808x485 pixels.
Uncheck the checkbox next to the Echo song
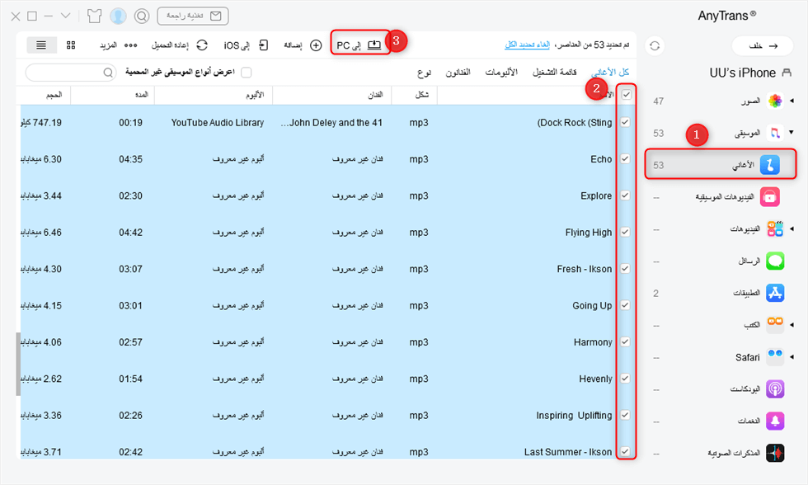[x=625, y=158]
